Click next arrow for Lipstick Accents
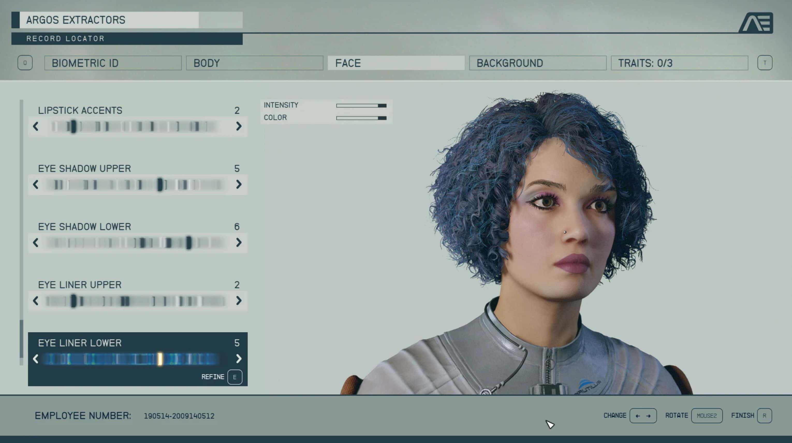The image size is (792, 443). pos(239,126)
